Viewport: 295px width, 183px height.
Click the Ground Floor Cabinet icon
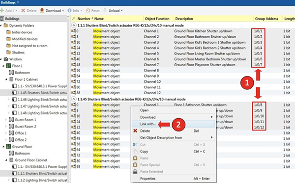(11, 160)
